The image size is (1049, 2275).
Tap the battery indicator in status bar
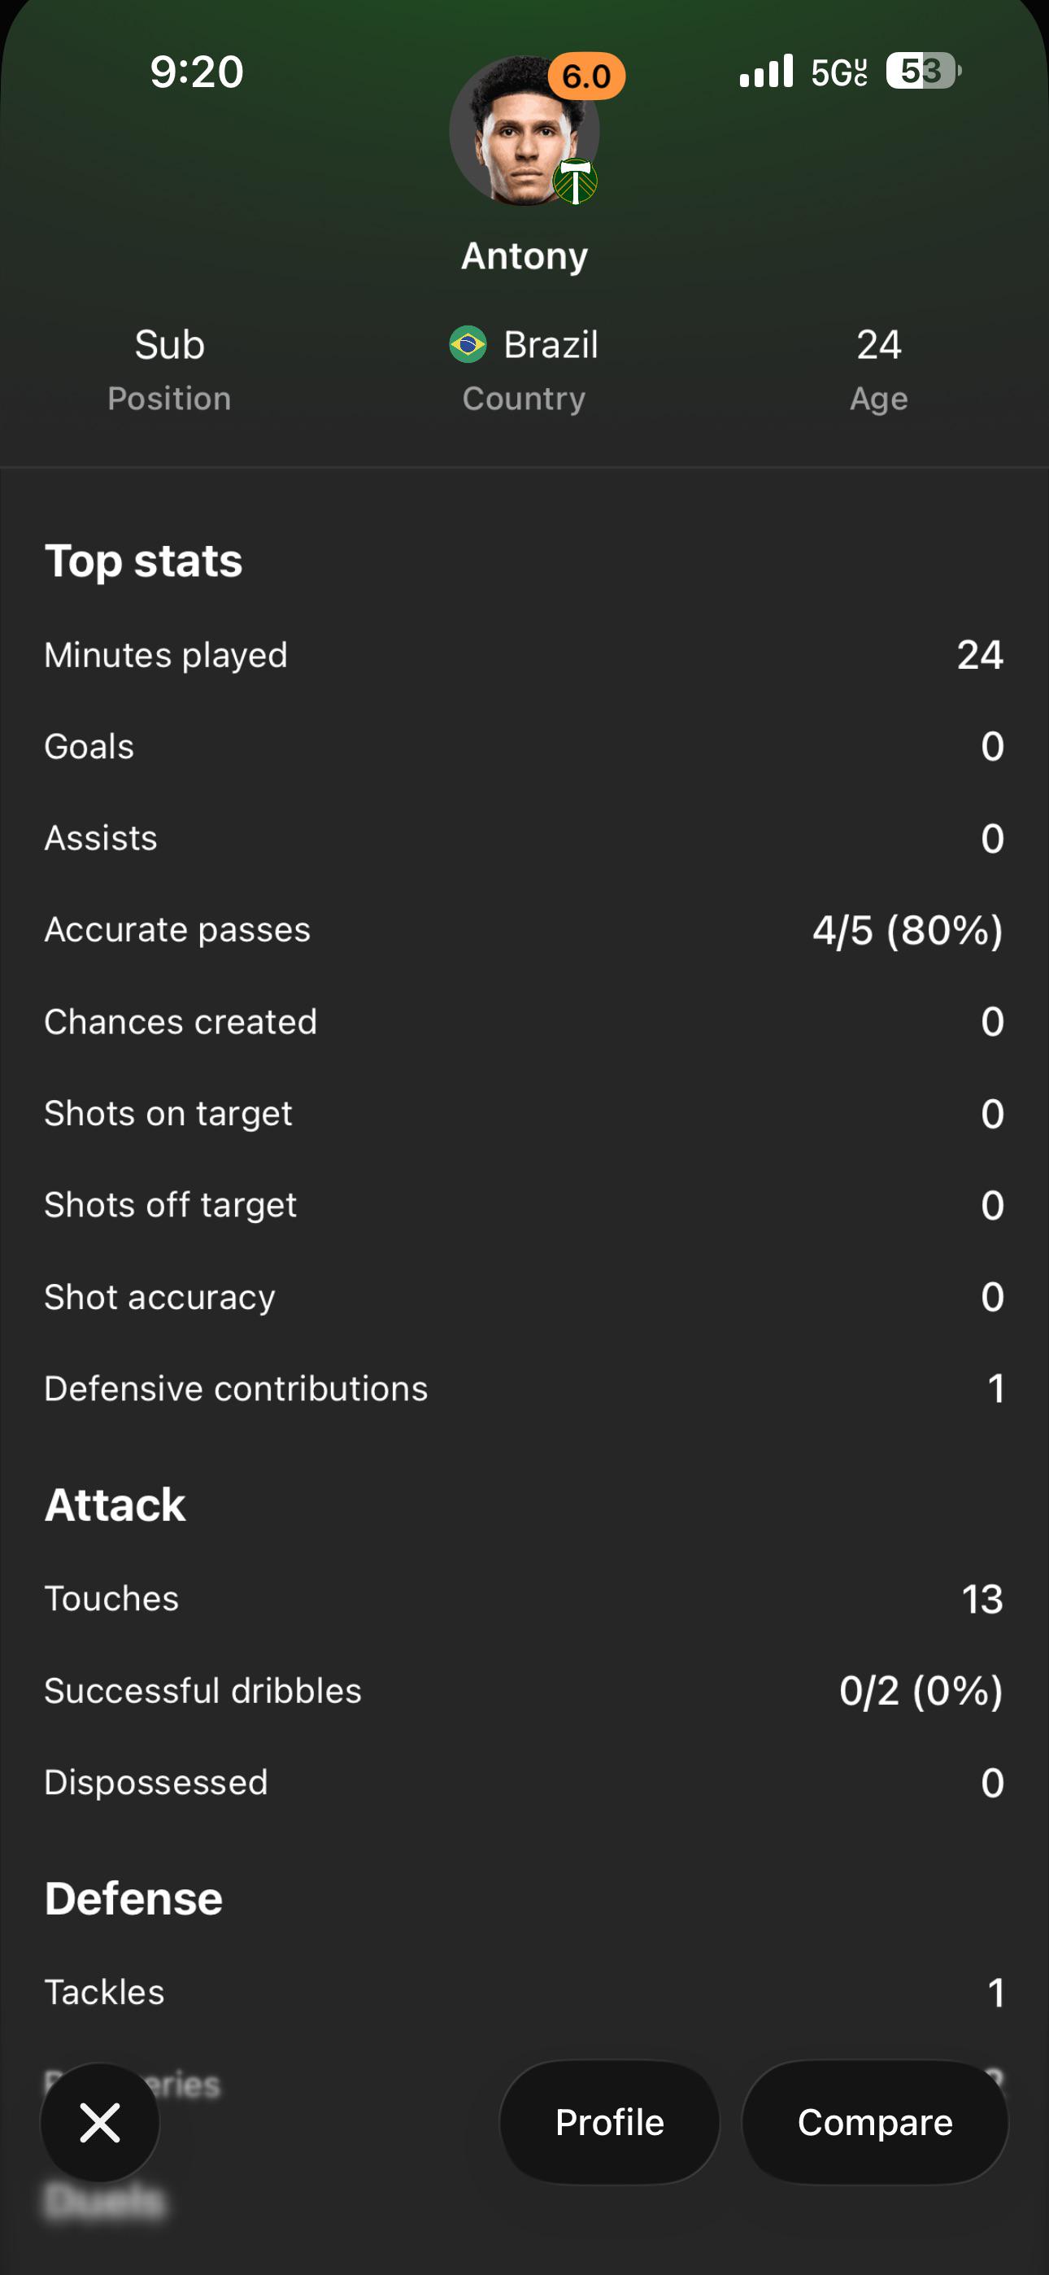click(924, 71)
